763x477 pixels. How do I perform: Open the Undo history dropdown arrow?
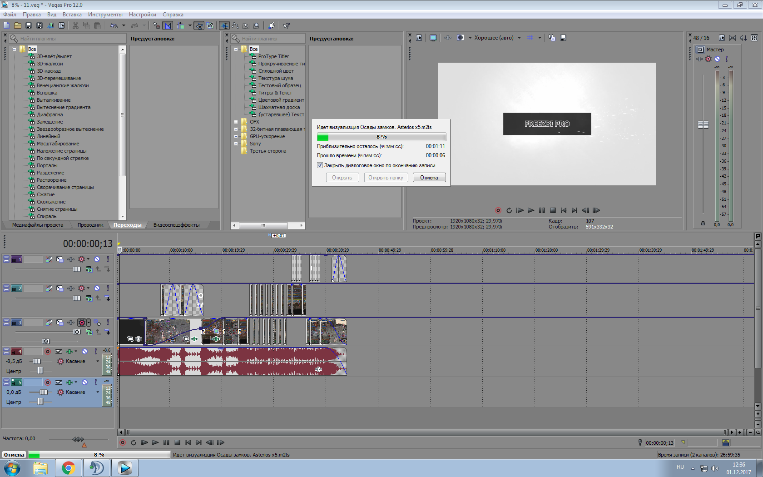pos(124,25)
